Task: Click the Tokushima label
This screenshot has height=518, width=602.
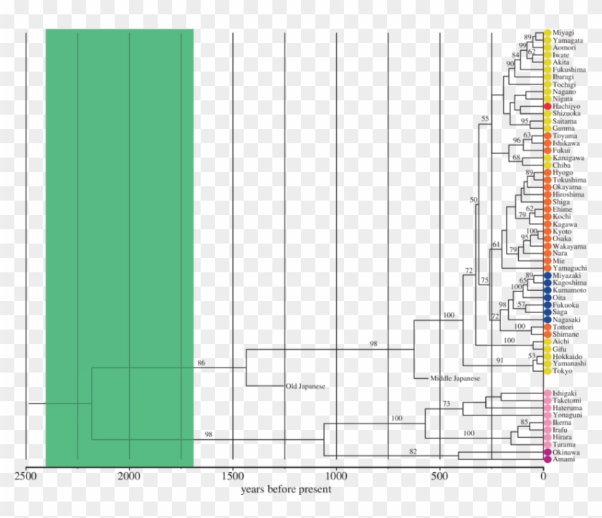Action: pos(569,180)
